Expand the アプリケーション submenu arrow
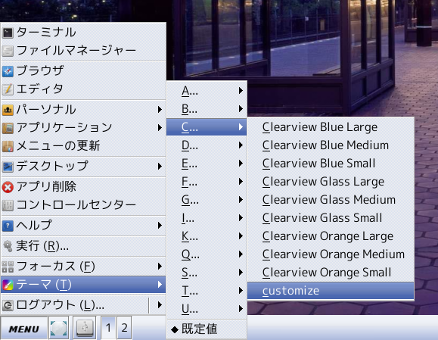This screenshot has height=340, width=438. [160, 128]
